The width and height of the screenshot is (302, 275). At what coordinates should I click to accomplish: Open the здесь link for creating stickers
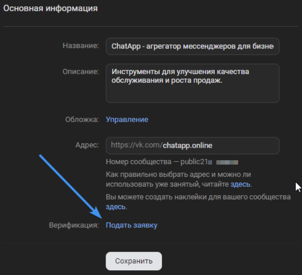click(x=115, y=207)
